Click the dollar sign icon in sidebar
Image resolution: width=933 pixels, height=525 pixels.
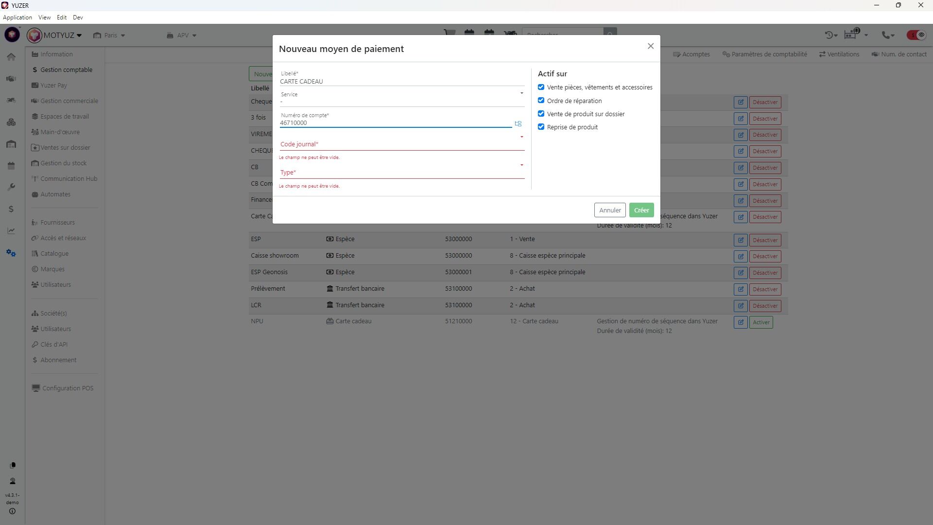point(11,209)
